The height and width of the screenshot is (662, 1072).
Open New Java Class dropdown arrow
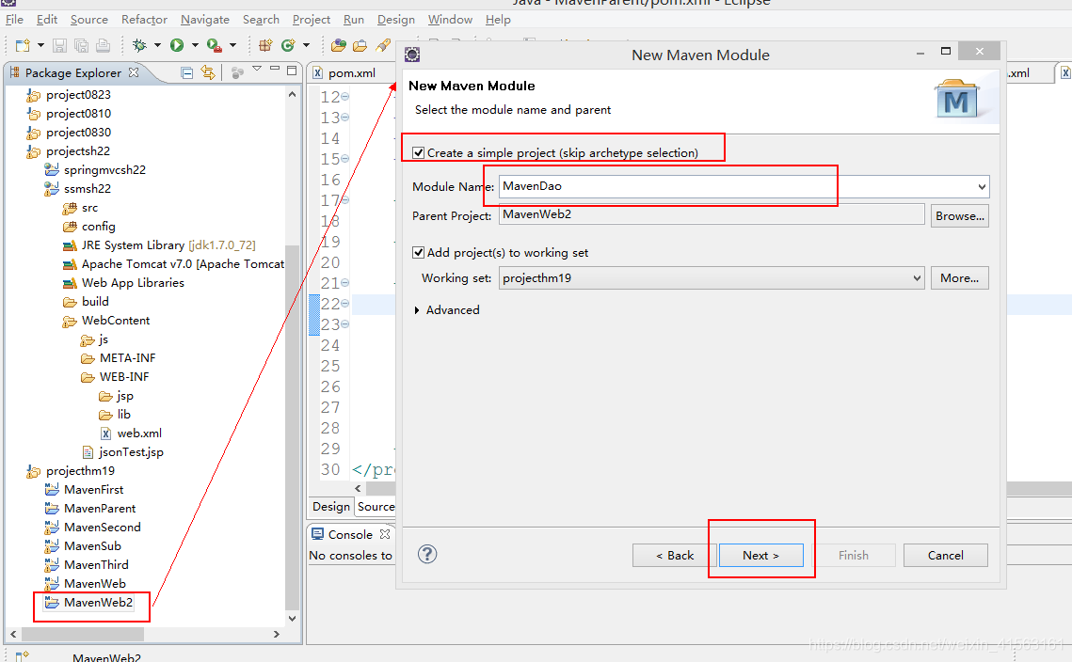(x=306, y=45)
